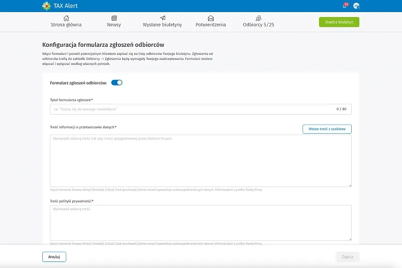
Task: Click the TAX Alert title text
Action: (x=66, y=6)
